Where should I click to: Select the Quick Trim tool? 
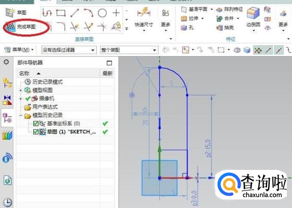(x=75, y=27)
